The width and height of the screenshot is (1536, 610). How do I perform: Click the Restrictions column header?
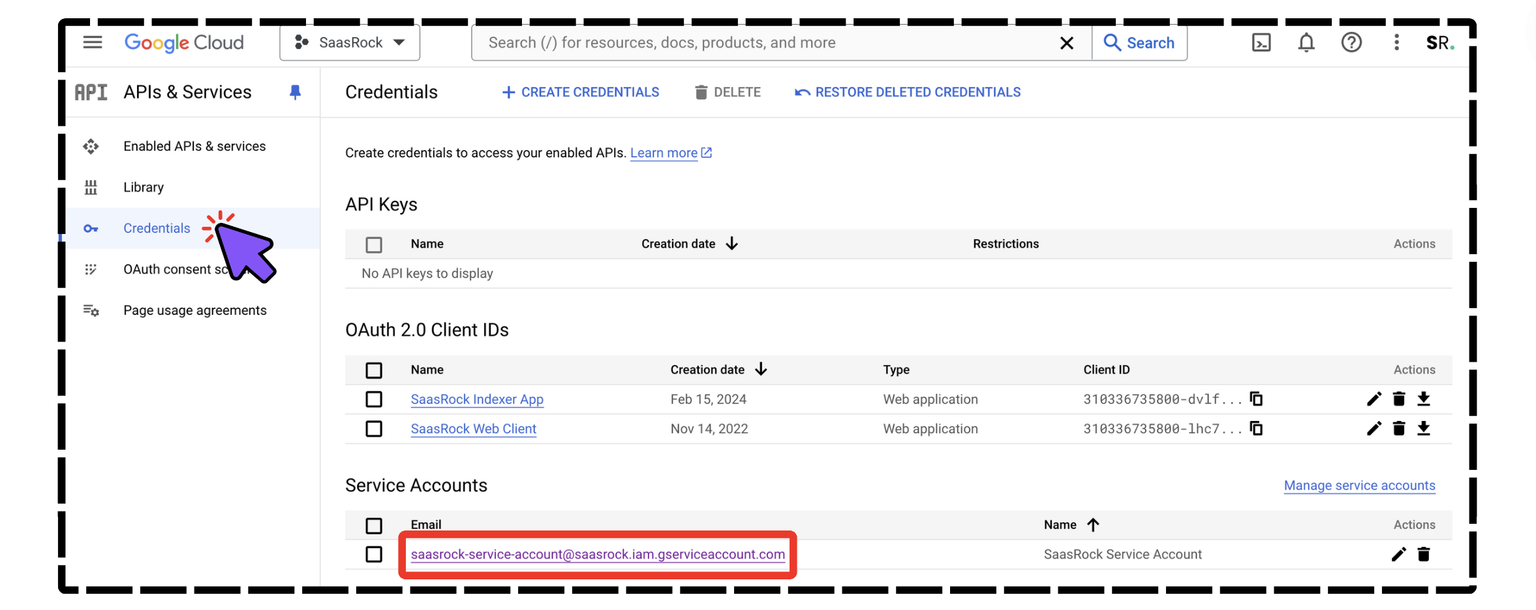[1006, 244]
